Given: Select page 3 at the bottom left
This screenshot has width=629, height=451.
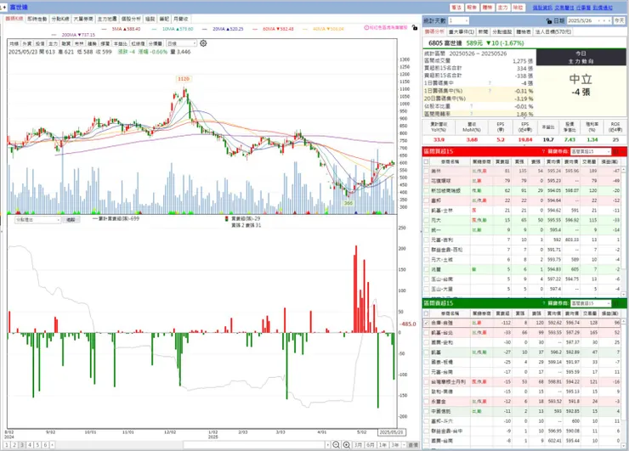Looking at the screenshot, I should click(22, 445).
